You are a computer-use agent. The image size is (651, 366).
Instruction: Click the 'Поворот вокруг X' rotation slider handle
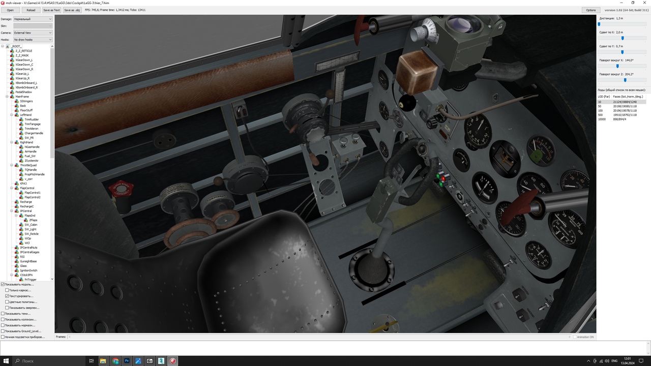617,66
